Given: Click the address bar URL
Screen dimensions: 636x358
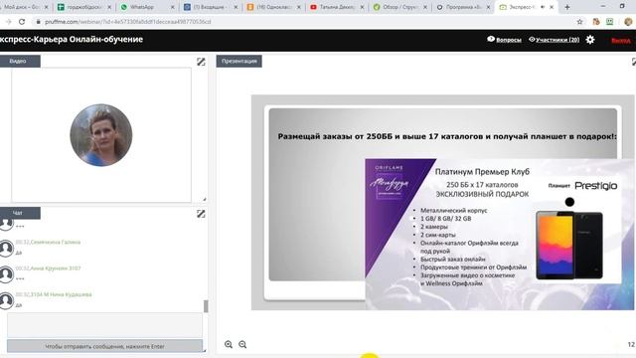Looking at the screenshot, I should click(x=128, y=22).
